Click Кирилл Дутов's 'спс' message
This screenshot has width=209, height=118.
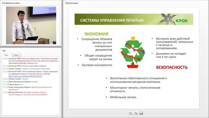(13, 85)
